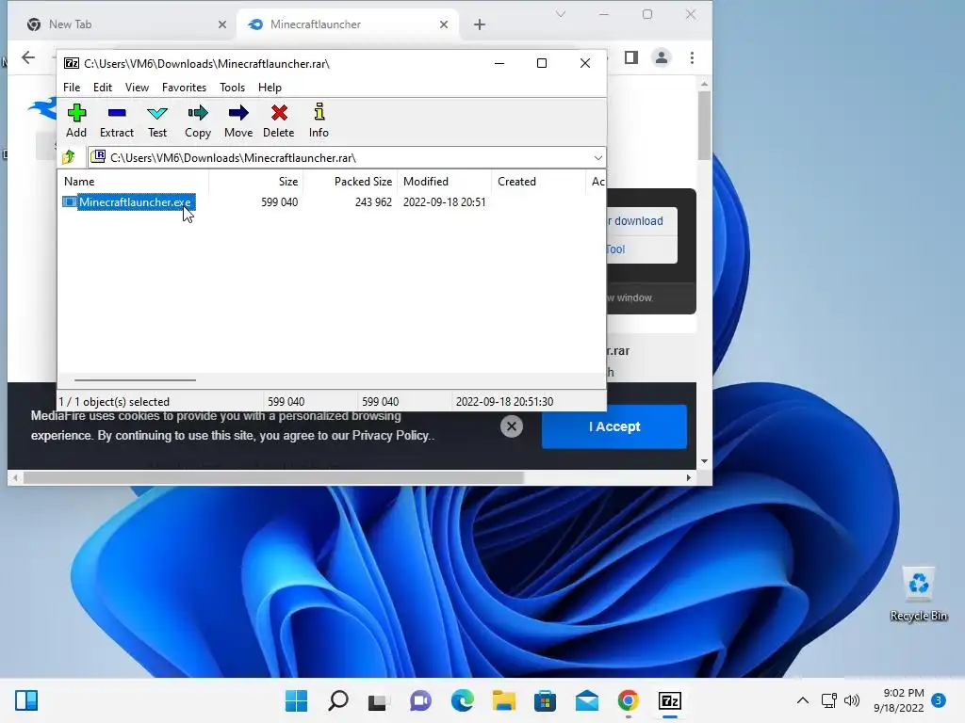This screenshot has height=723, width=965.
Task: Dismiss the cookie banner with X
Action: pos(512,426)
